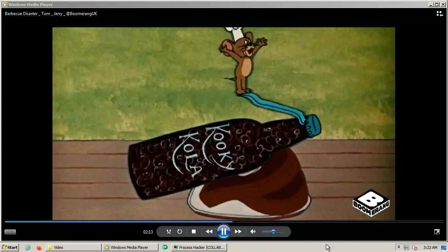Mute the player volume

point(253,231)
